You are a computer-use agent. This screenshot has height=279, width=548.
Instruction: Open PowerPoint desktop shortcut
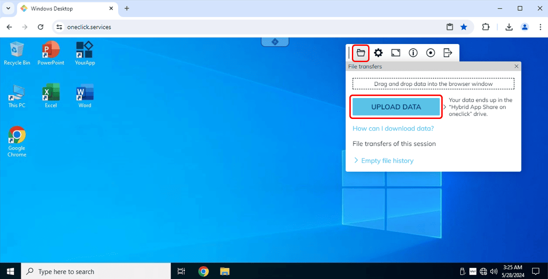coord(51,53)
